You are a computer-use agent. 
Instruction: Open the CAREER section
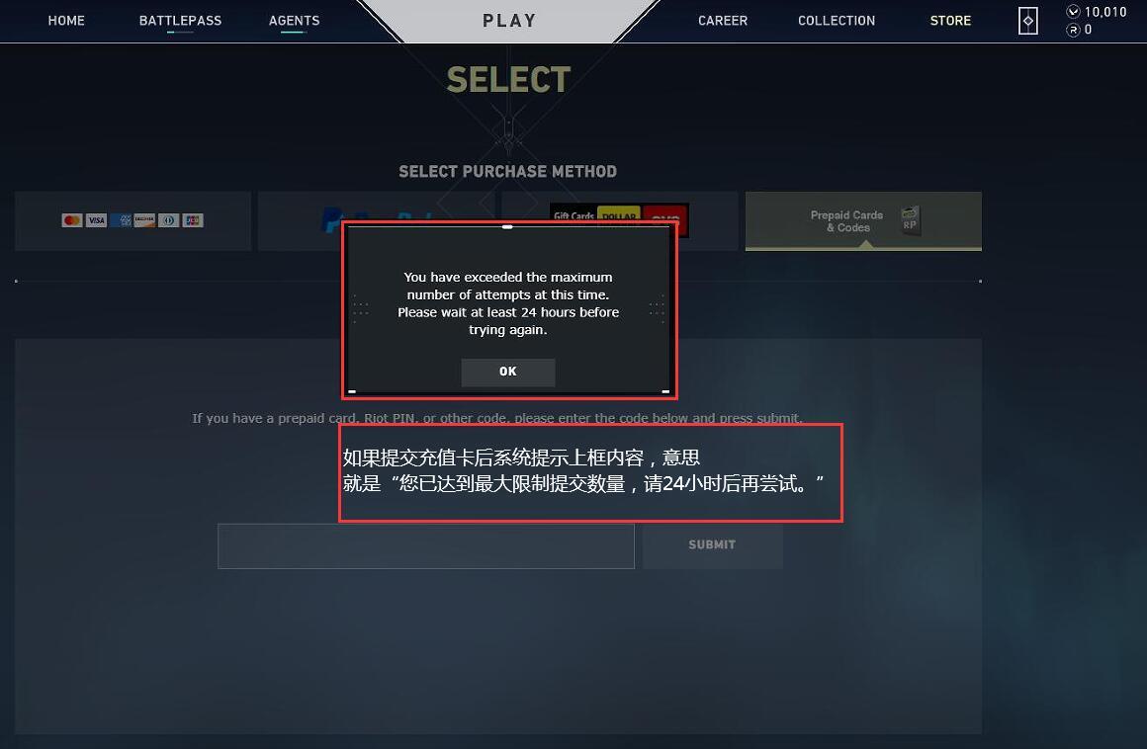click(x=723, y=21)
